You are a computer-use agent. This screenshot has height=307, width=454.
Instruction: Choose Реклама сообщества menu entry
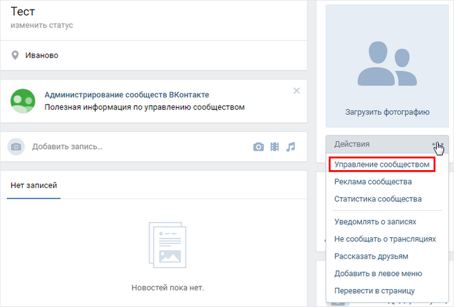tap(373, 182)
